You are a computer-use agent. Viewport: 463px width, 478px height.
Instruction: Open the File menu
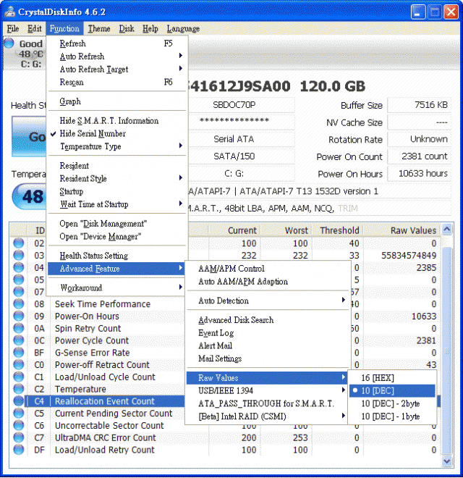coord(13,29)
